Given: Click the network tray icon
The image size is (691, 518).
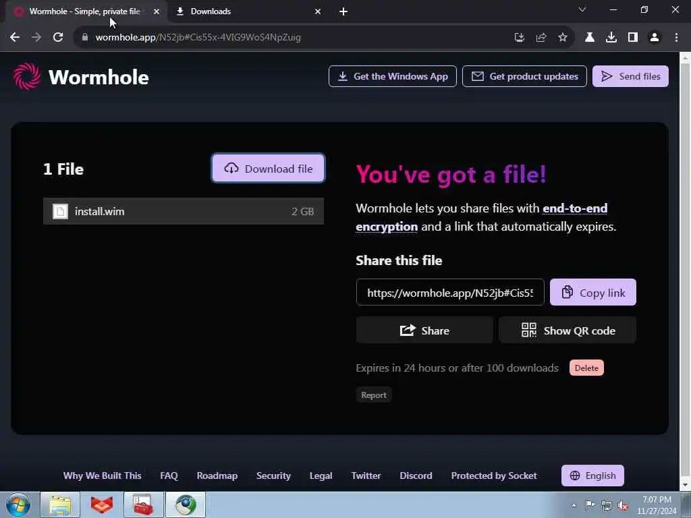Looking at the screenshot, I should coord(607,505).
